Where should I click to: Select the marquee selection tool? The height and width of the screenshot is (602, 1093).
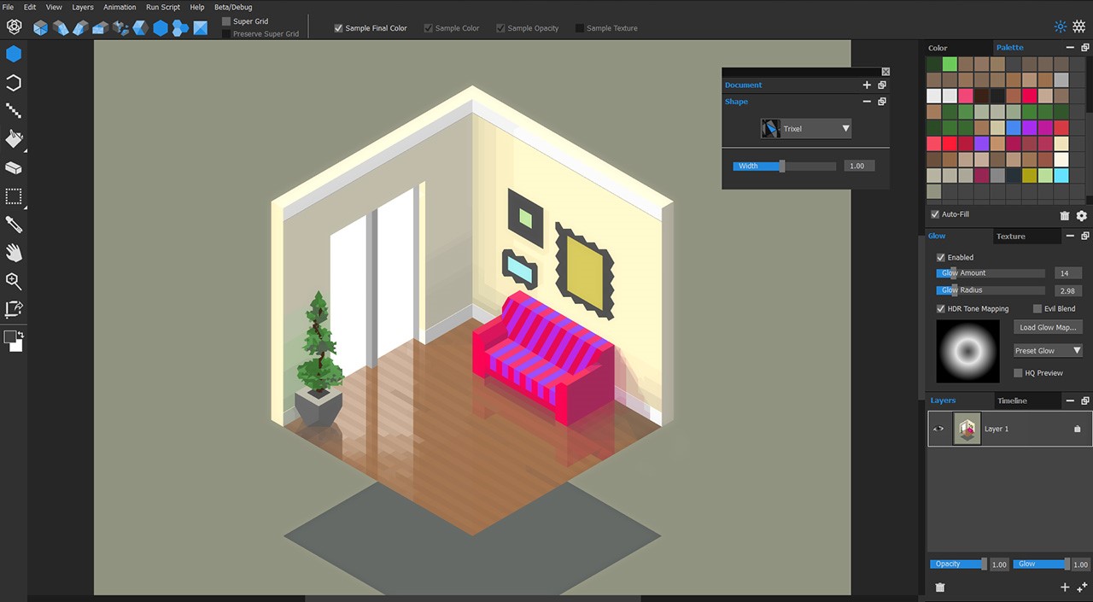point(14,196)
